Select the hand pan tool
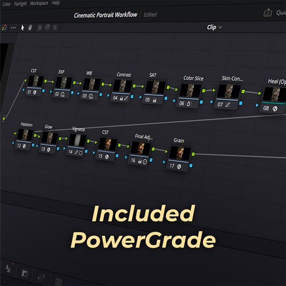 30,28
